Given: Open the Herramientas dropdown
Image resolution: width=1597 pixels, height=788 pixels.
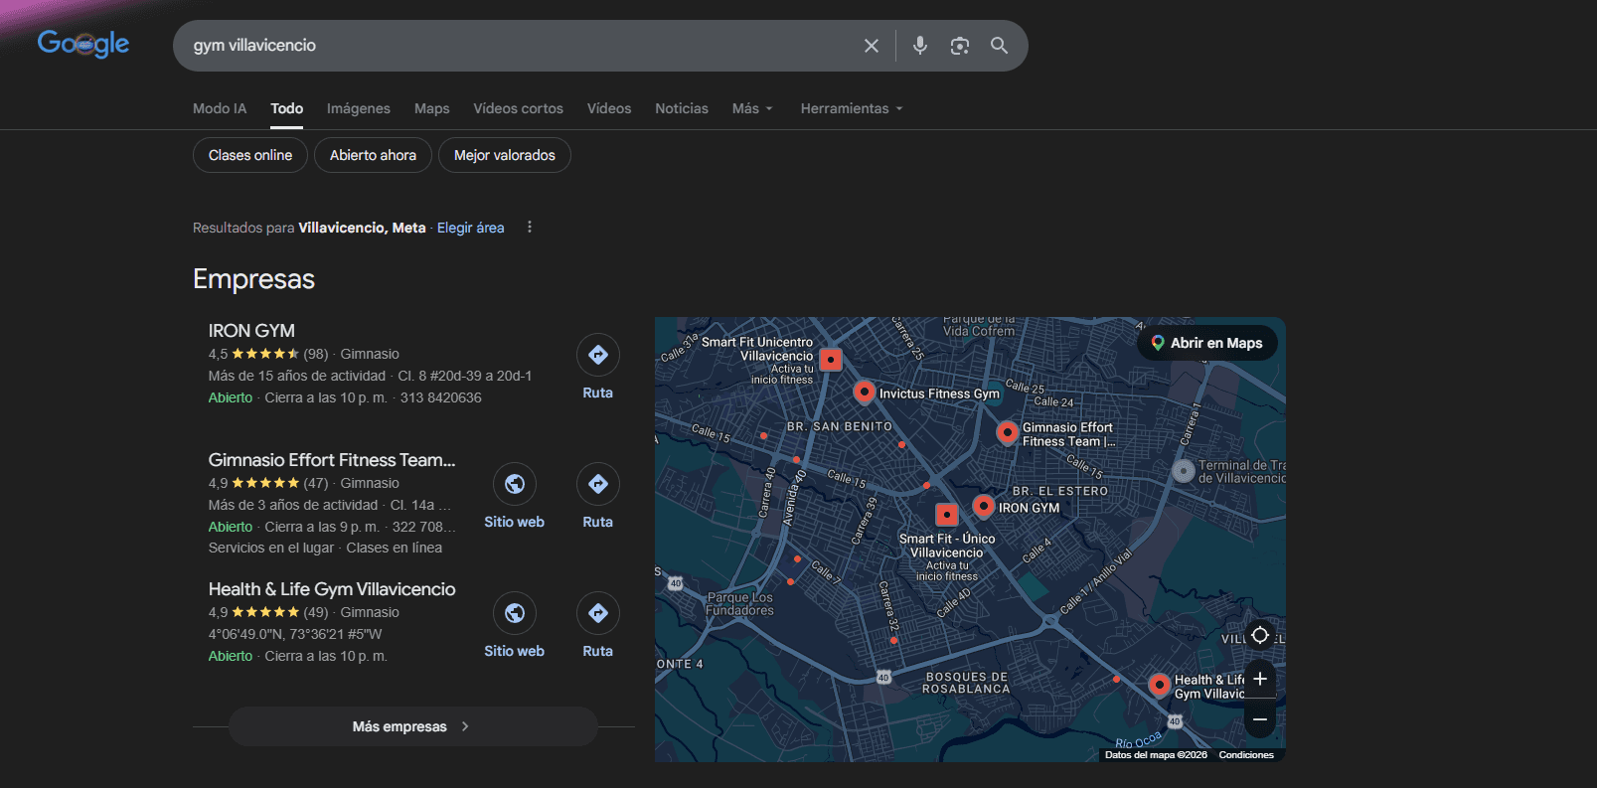Looking at the screenshot, I should click(852, 108).
